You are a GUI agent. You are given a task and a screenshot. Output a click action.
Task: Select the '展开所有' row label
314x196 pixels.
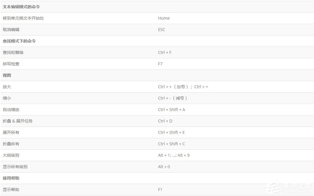click(x=11, y=132)
